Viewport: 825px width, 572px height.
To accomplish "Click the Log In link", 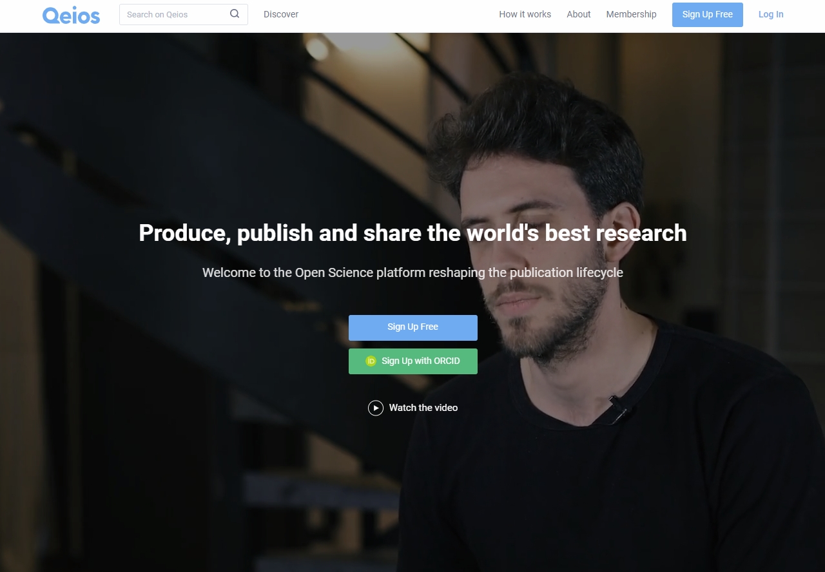I will 771,14.
